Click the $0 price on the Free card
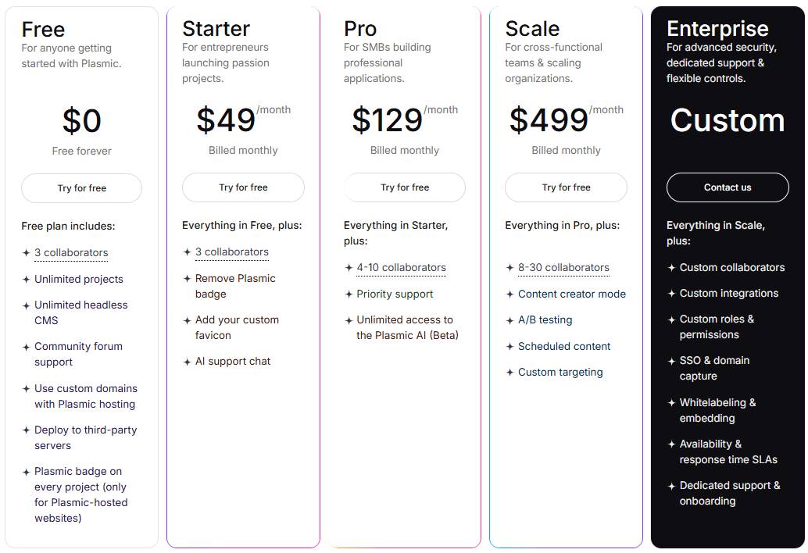 tap(81, 120)
